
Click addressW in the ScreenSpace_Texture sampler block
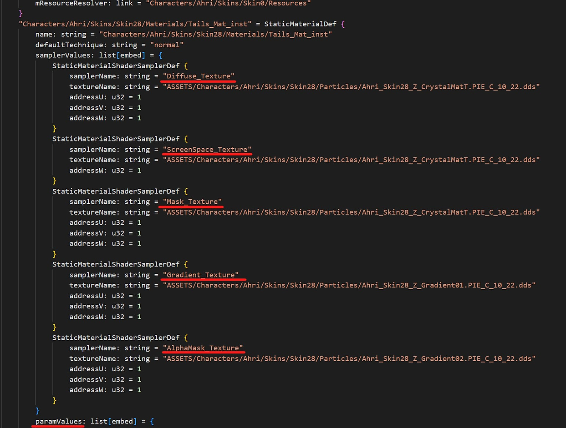(88, 170)
